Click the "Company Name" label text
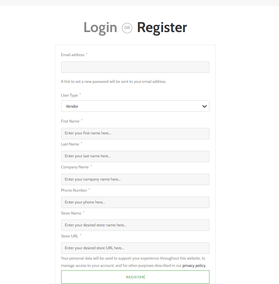279x284 pixels. click(75, 167)
